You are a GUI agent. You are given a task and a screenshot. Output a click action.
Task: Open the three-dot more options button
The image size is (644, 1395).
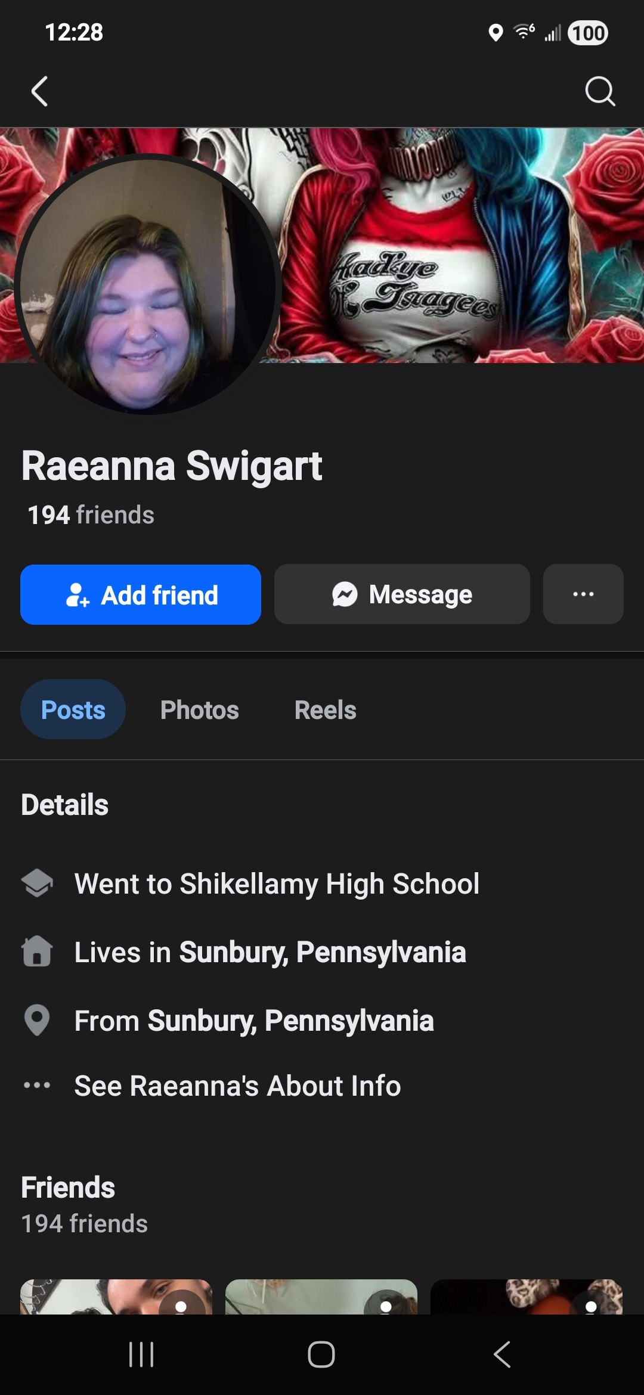click(x=583, y=594)
